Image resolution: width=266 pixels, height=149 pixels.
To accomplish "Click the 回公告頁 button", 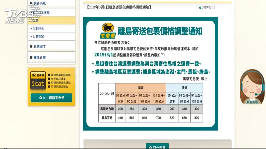I will tap(157, 146).
